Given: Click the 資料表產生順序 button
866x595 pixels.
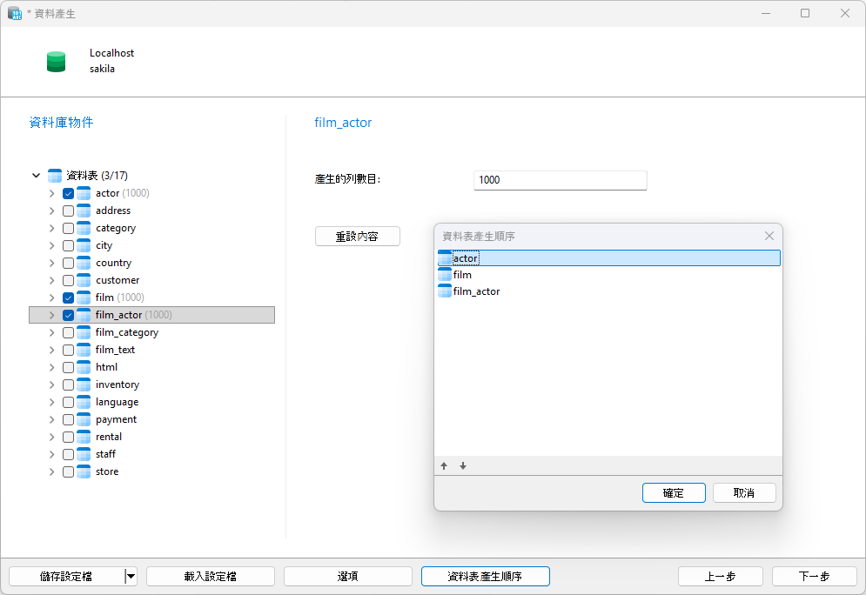Looking at the screenshot, I should (485, 576).
